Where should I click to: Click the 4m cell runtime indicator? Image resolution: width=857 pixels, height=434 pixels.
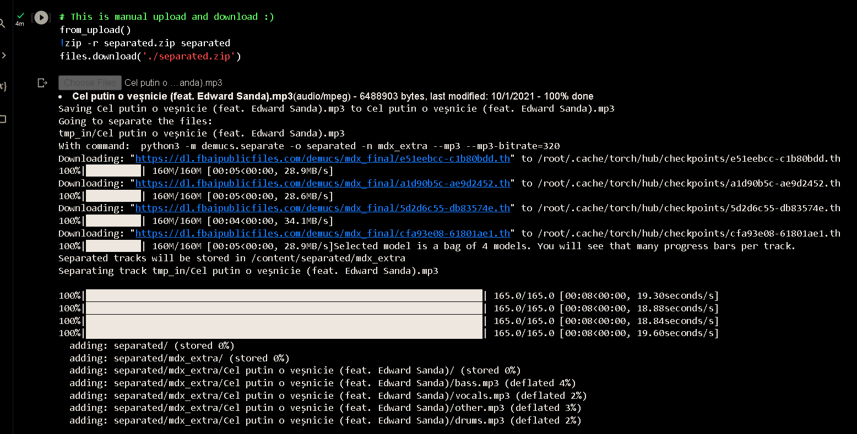tap(20, 24)
